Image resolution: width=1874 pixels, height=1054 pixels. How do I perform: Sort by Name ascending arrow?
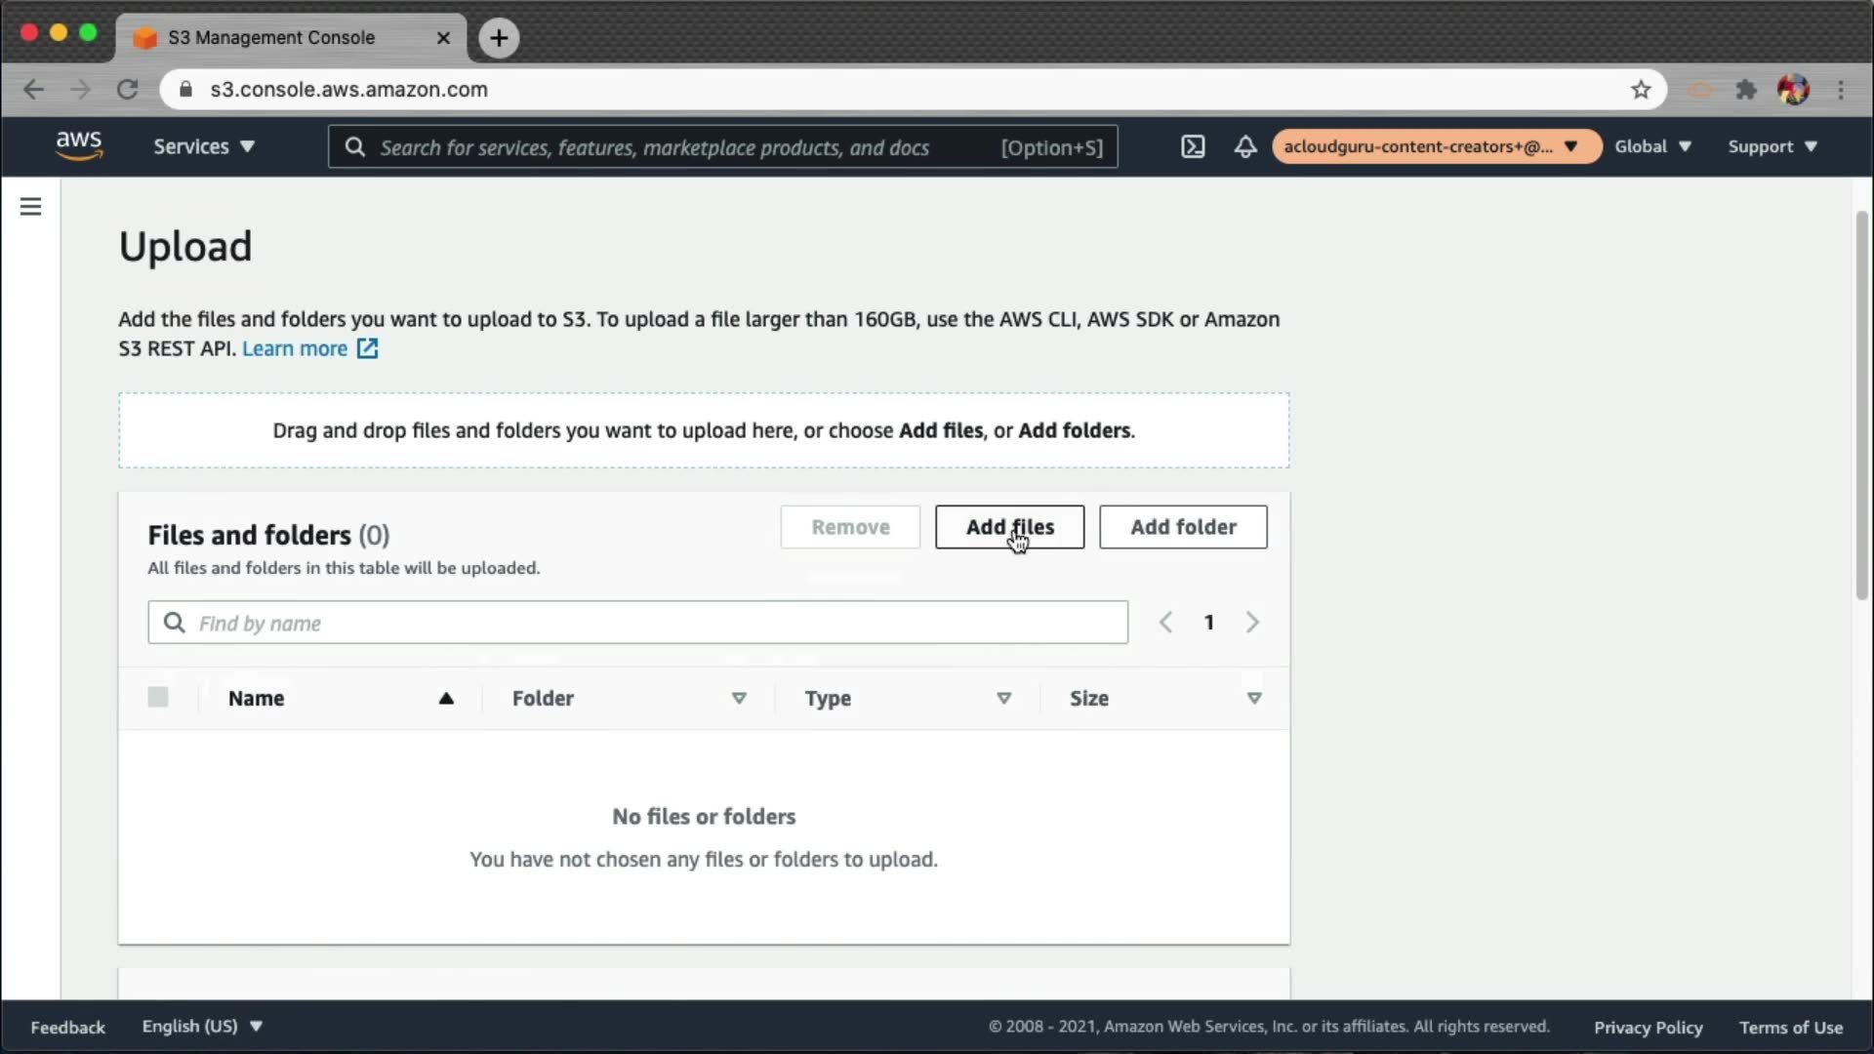pyautogui.click(x=446, y=698)
